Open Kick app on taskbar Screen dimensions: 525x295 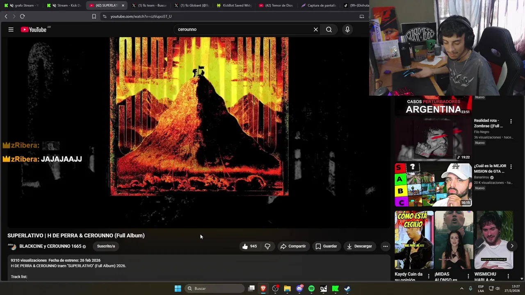[x=335, y=288]
